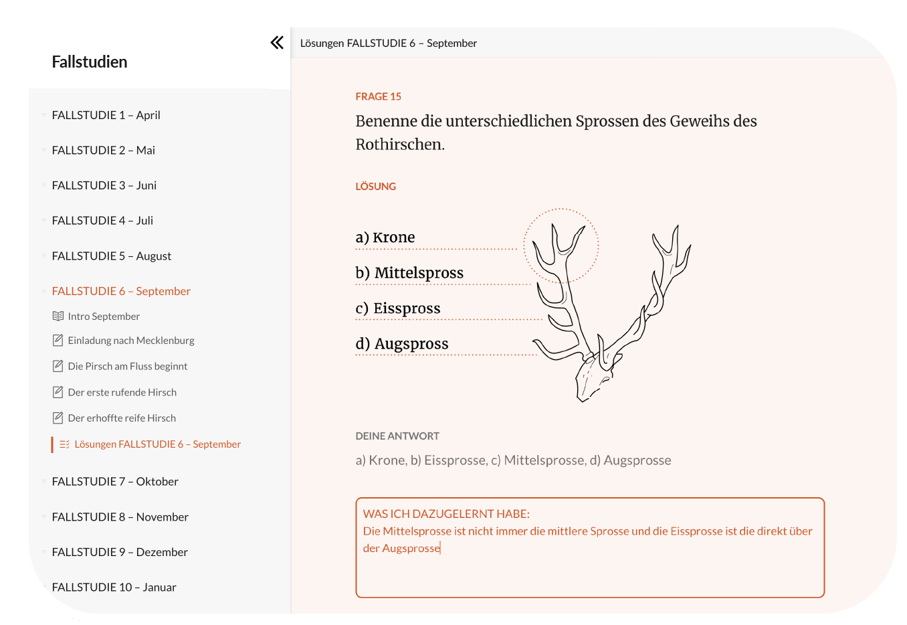The height and width of the screenshot is (625, 907).
Task: Open Der erhoffte reife Hirsch lesson
Action: (122, 418)
